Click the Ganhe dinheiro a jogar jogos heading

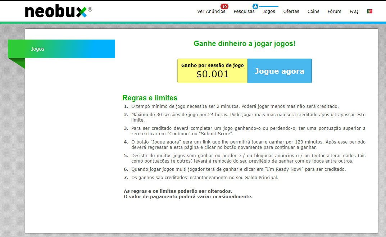[245, 44]
